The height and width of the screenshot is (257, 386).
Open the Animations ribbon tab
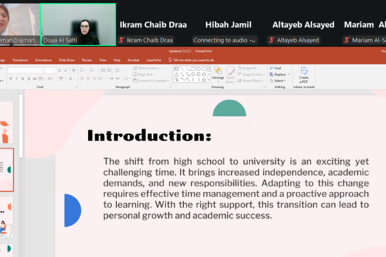[x=43, y=60]
